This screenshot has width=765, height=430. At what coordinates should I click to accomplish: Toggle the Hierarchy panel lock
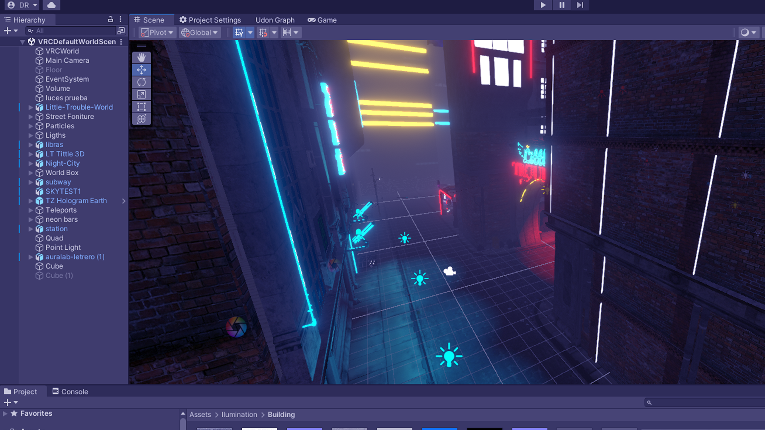click(110, 20)
